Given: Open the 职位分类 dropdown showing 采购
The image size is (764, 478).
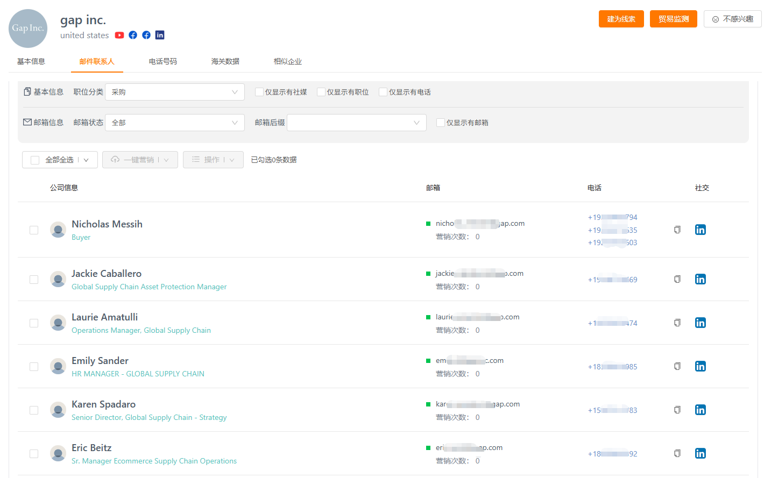Looking at the screenshot, I should click(175, 92).
